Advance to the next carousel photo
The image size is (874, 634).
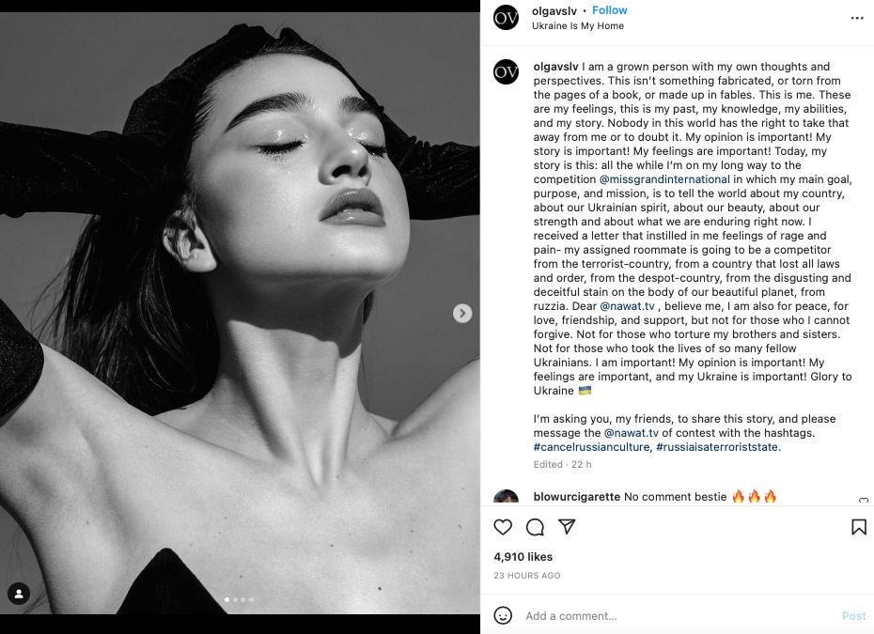[x=462, y=313]
